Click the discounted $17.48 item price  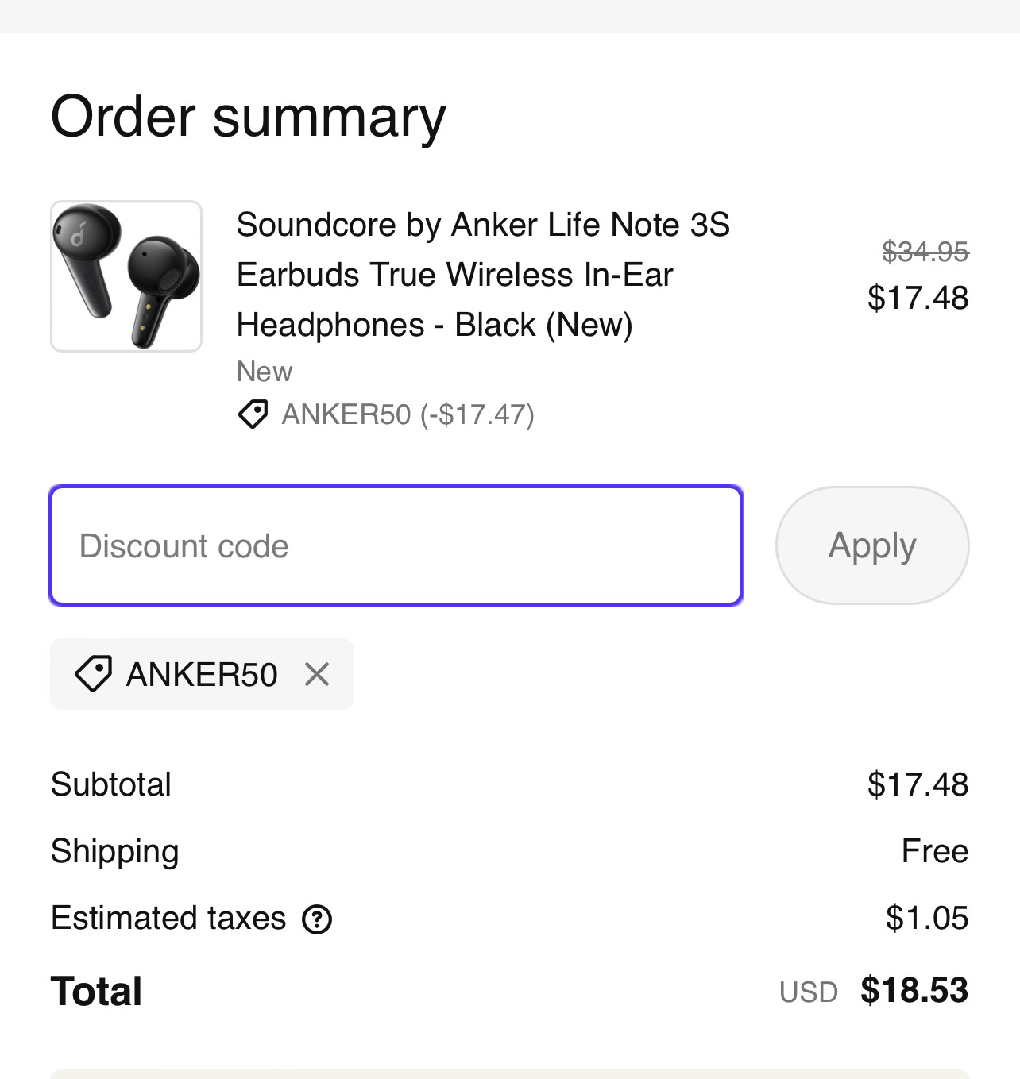918,298
